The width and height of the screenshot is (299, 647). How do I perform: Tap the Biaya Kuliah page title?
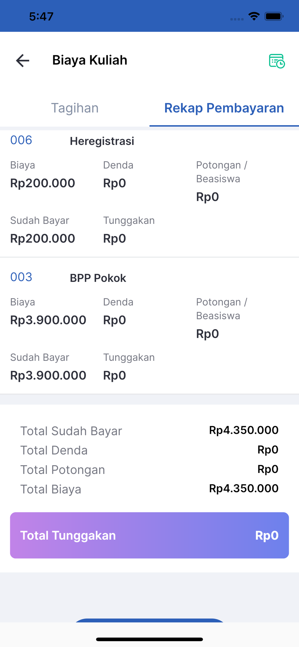(x=90, y=60)
